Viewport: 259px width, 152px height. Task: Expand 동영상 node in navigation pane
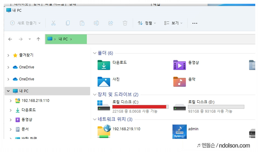tap(11, 120)
